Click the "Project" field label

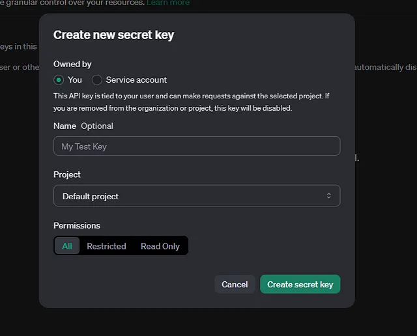tap(67, 175)
